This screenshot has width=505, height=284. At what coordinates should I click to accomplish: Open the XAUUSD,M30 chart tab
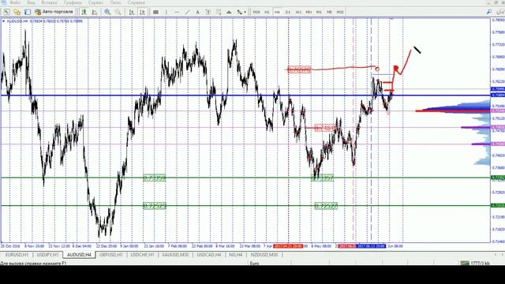(175, 255)
